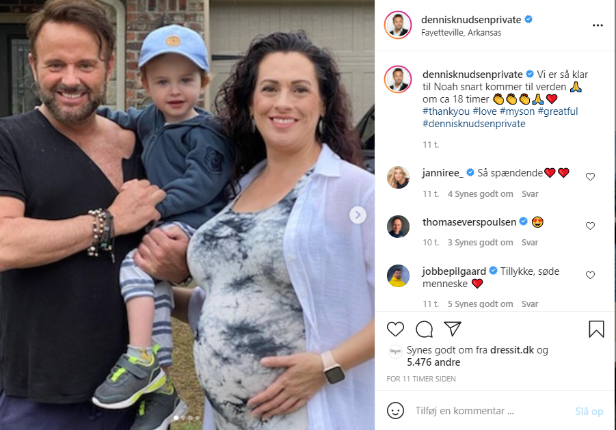The image size is (616, 430).
Task: Save post with bookmark icon
Action: click(596, 329)
